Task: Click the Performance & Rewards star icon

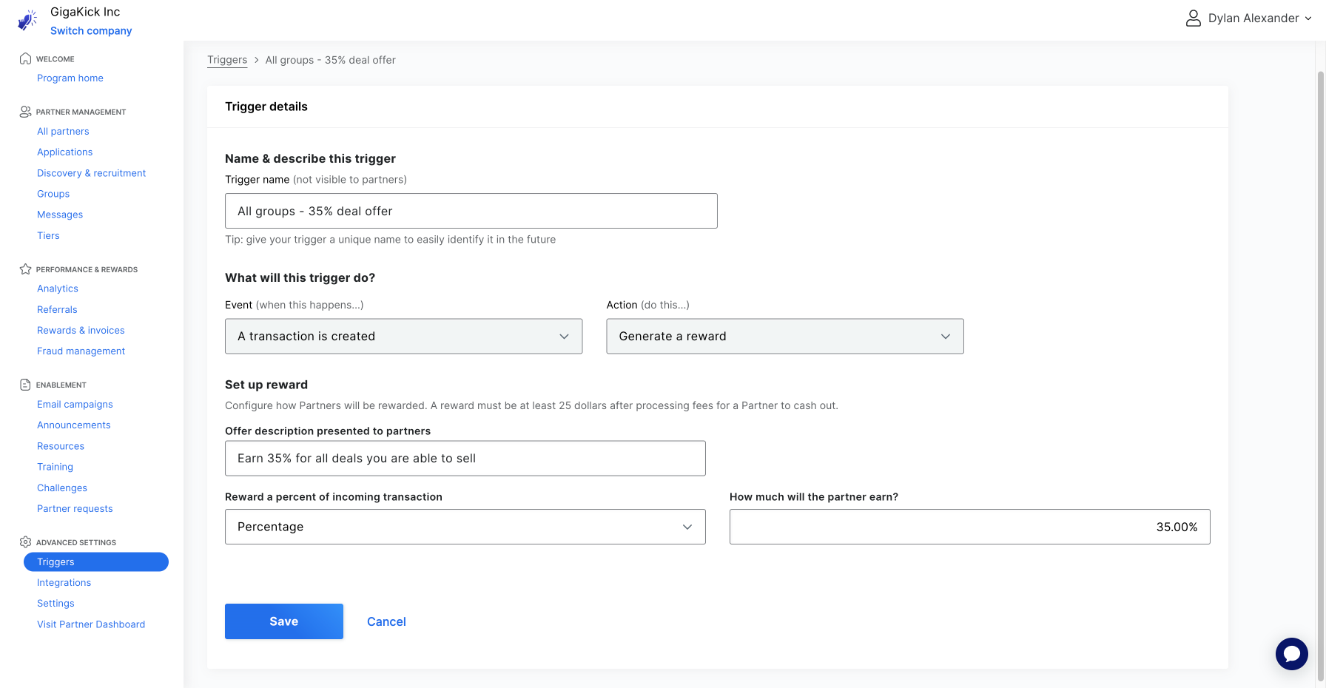Action: click(25, 269)
